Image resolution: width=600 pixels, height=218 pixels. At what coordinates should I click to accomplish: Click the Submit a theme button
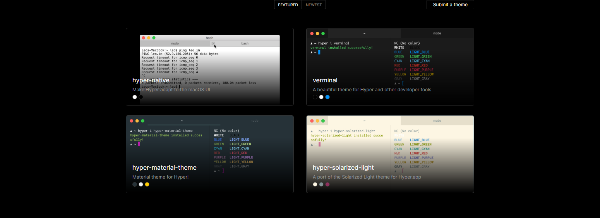click(x=450, y=5)
